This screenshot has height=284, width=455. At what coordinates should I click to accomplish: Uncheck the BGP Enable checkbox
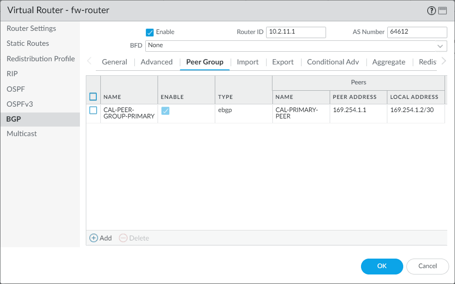149,32
